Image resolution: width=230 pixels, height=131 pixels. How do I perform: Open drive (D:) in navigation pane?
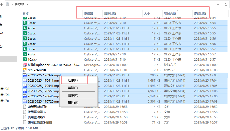click(x=4, y=95)
